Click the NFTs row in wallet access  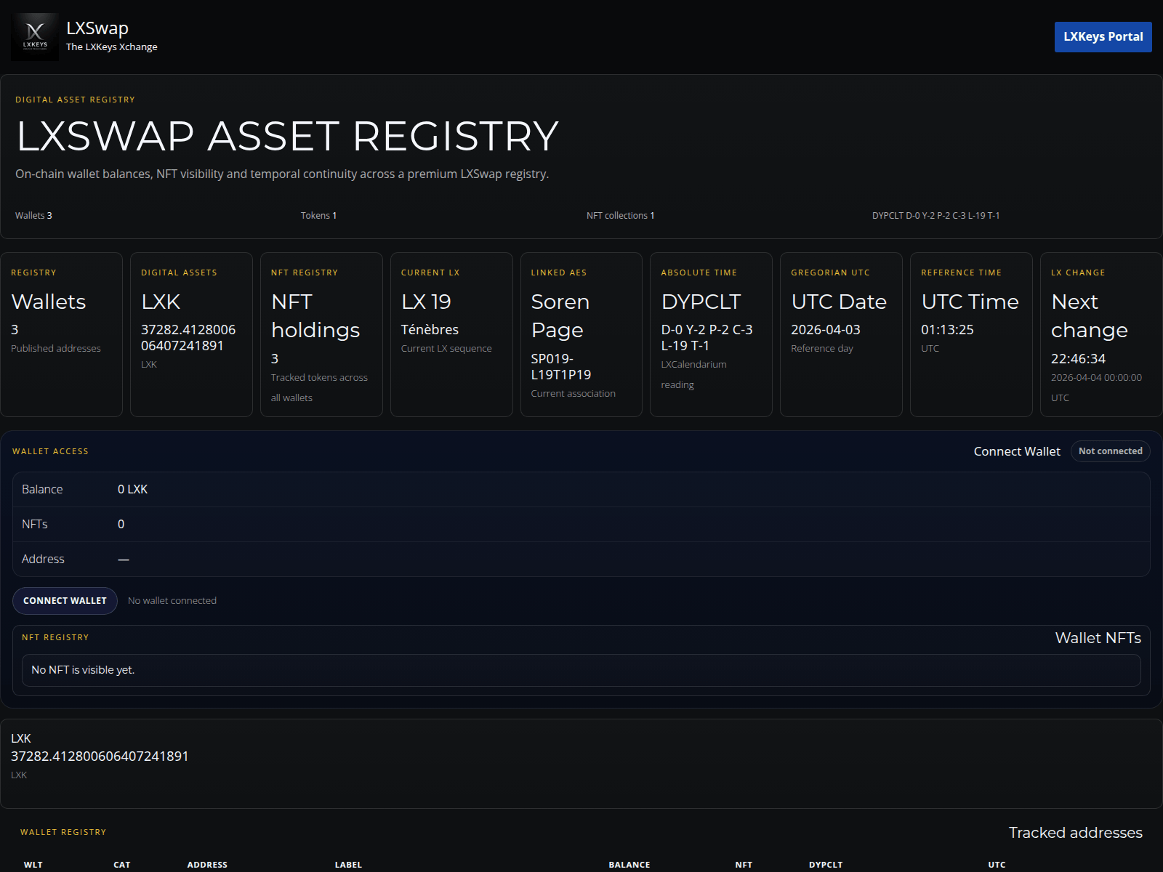click(x=581, y=525)
